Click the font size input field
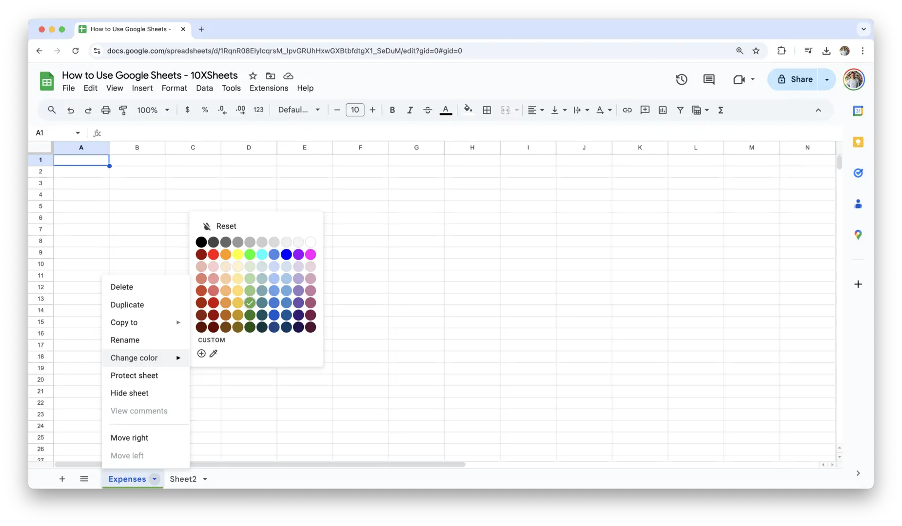The image size is (902, 526). point(355,110)
